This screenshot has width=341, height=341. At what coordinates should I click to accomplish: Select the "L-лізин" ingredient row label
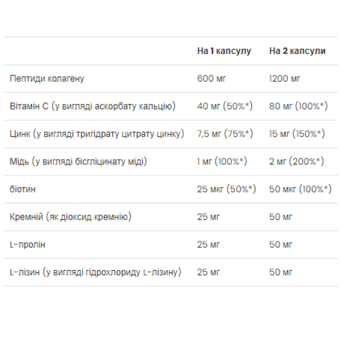tap(95, 272)
